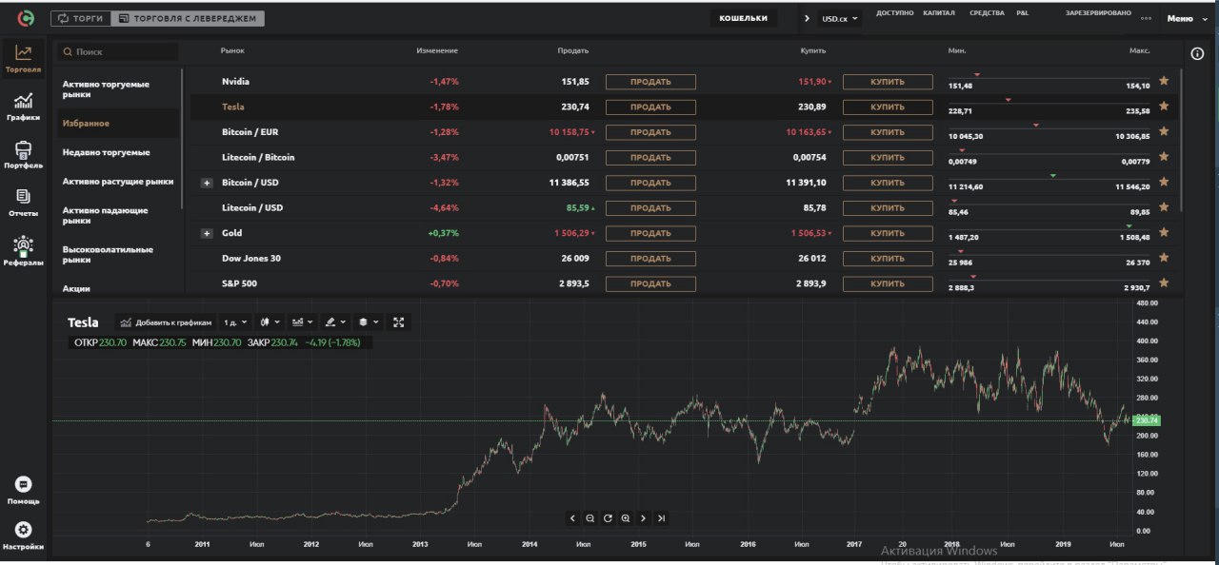1219x565 pixels.
Task: Expand the Bitcoin / USD row with plus
Action: tap(207, 183)
